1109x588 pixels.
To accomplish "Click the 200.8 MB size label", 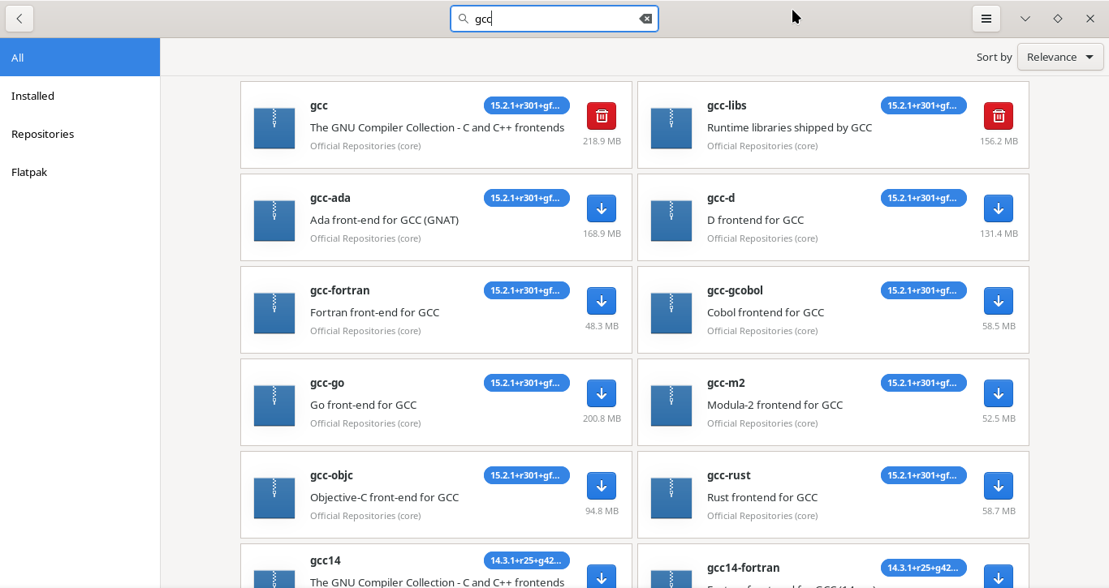I will (602, 418).
